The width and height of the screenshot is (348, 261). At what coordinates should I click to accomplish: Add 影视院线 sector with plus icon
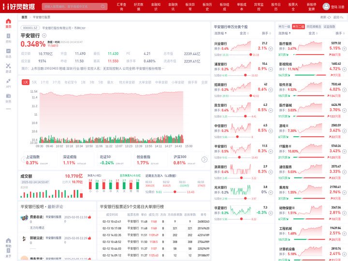pos(344,69)
